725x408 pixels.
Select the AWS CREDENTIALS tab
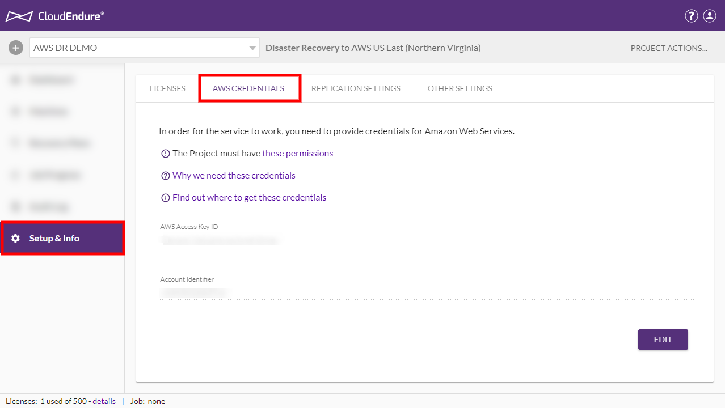coord(248,88)
